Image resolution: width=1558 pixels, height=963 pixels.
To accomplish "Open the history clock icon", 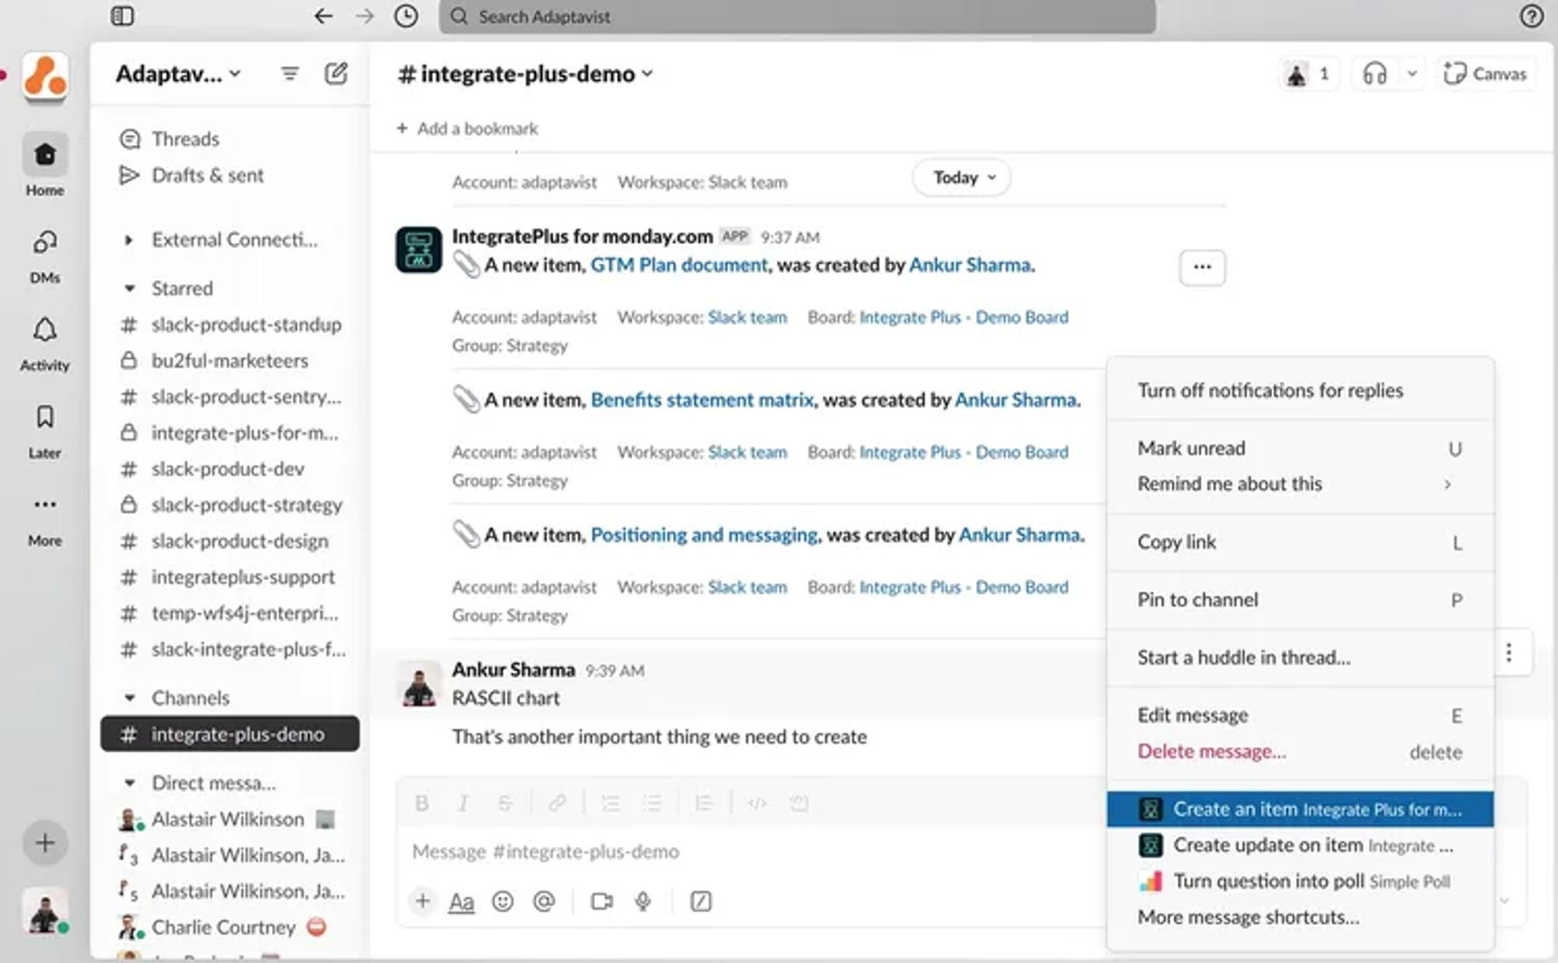I will [406, 16].
